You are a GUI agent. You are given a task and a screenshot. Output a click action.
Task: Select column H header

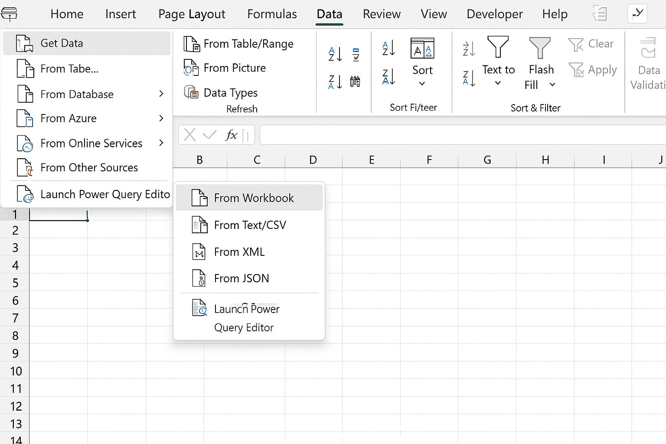[x=545, y=160]
